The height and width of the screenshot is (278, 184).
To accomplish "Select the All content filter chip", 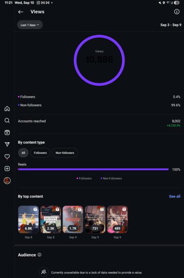I will 23,153.
